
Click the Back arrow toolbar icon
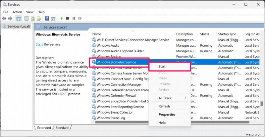click(4, 19)
